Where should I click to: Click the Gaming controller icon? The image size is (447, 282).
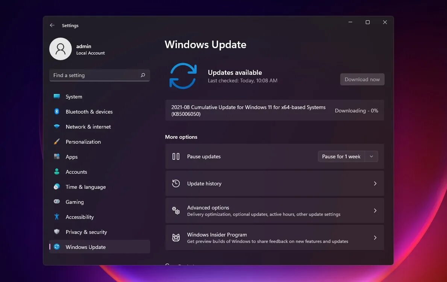57,201
